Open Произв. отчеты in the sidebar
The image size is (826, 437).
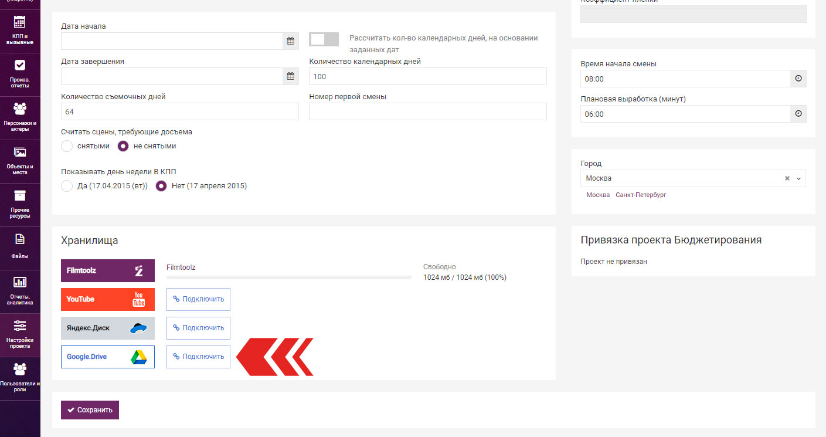click(20, 74)
